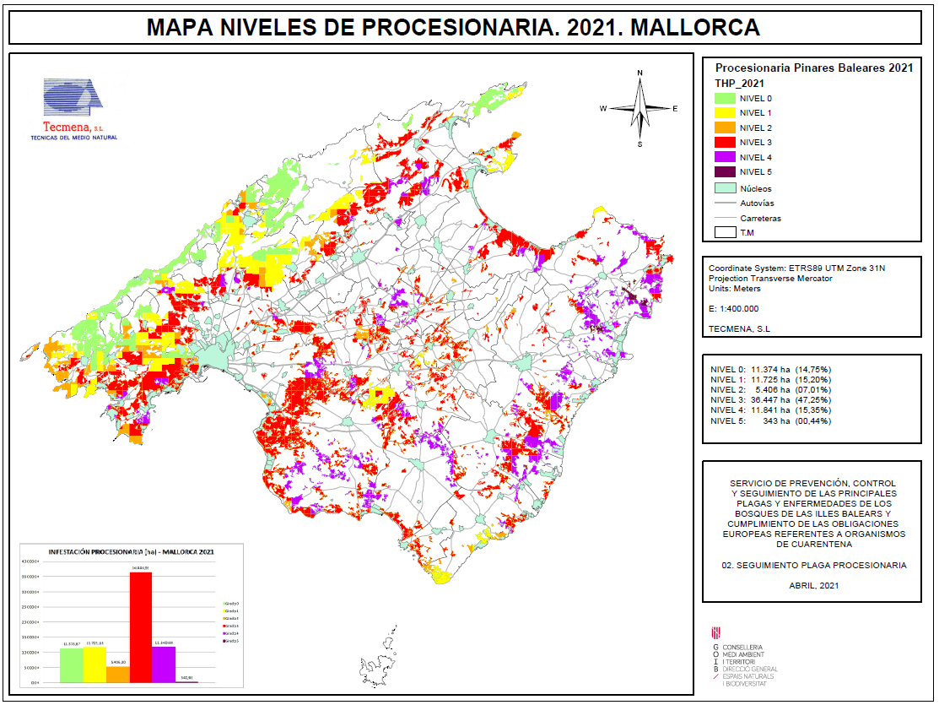This screenshot has width=939, height=705.
Task: Select the Autovías line symbol in legend
Action: pos(725,203)
